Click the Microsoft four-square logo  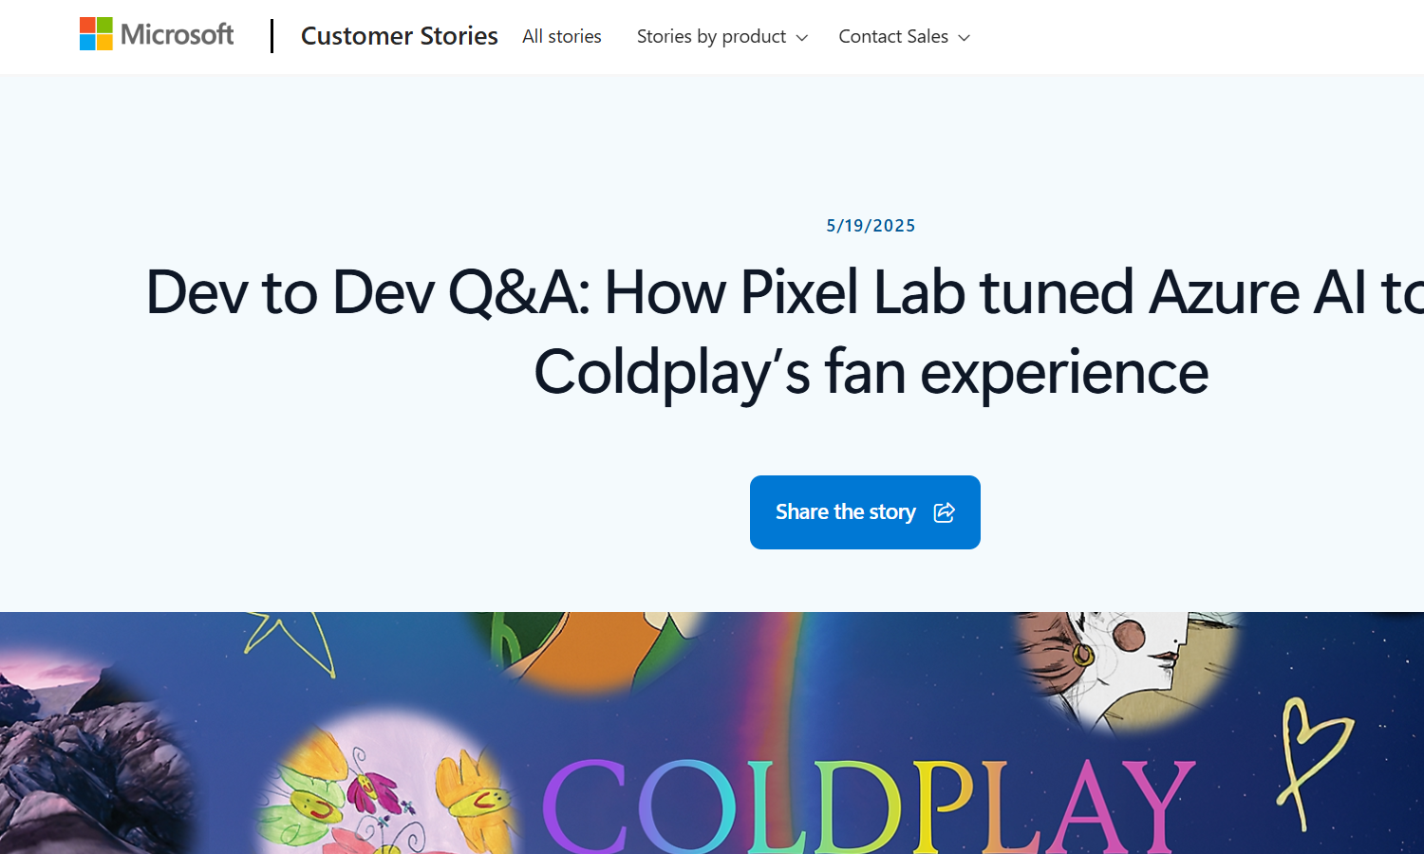96,34
